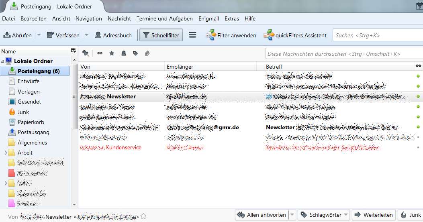Click Filter anwenden
The image size is (423, 222).
tap(231, 35)
